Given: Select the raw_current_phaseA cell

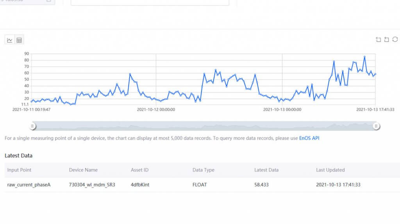Looking at the screenshot, I should coord(29,185).
